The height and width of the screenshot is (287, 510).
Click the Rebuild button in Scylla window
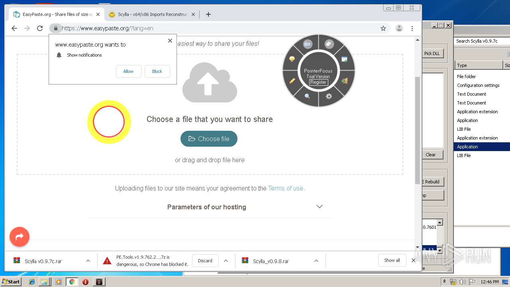tap(432, 182)
